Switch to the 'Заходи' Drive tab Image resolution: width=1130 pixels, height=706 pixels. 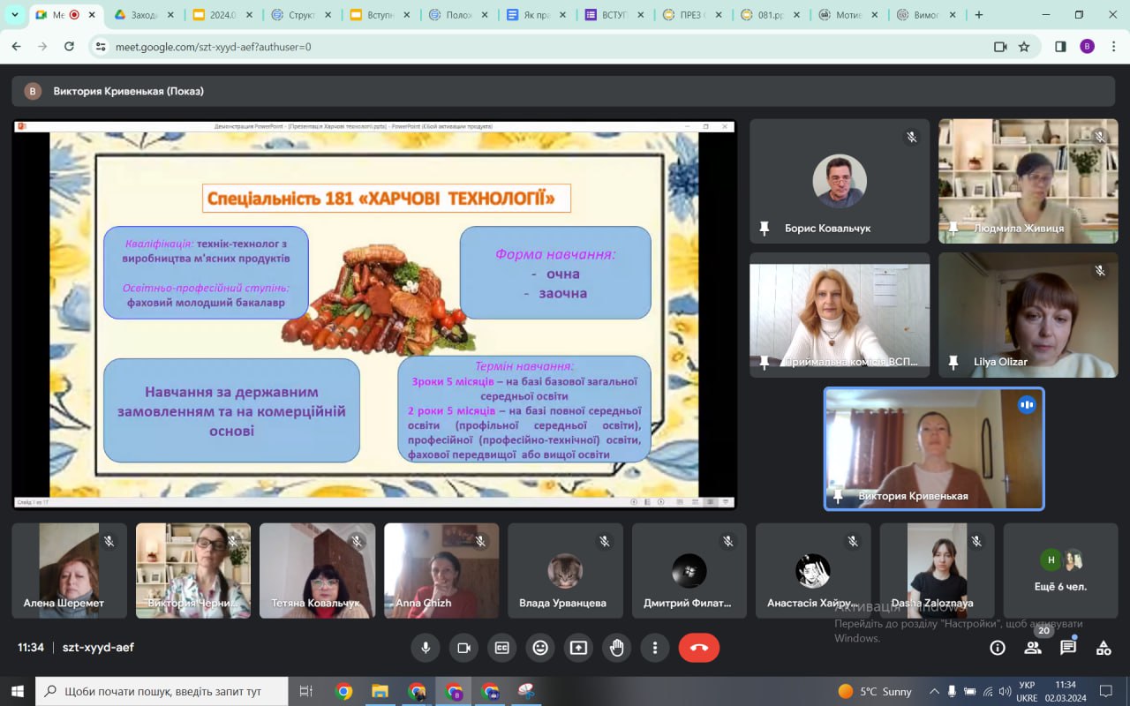coord(145,15)
